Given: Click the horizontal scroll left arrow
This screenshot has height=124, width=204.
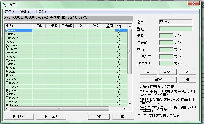Looking at the screenshot, I should (x=7, y=108).
